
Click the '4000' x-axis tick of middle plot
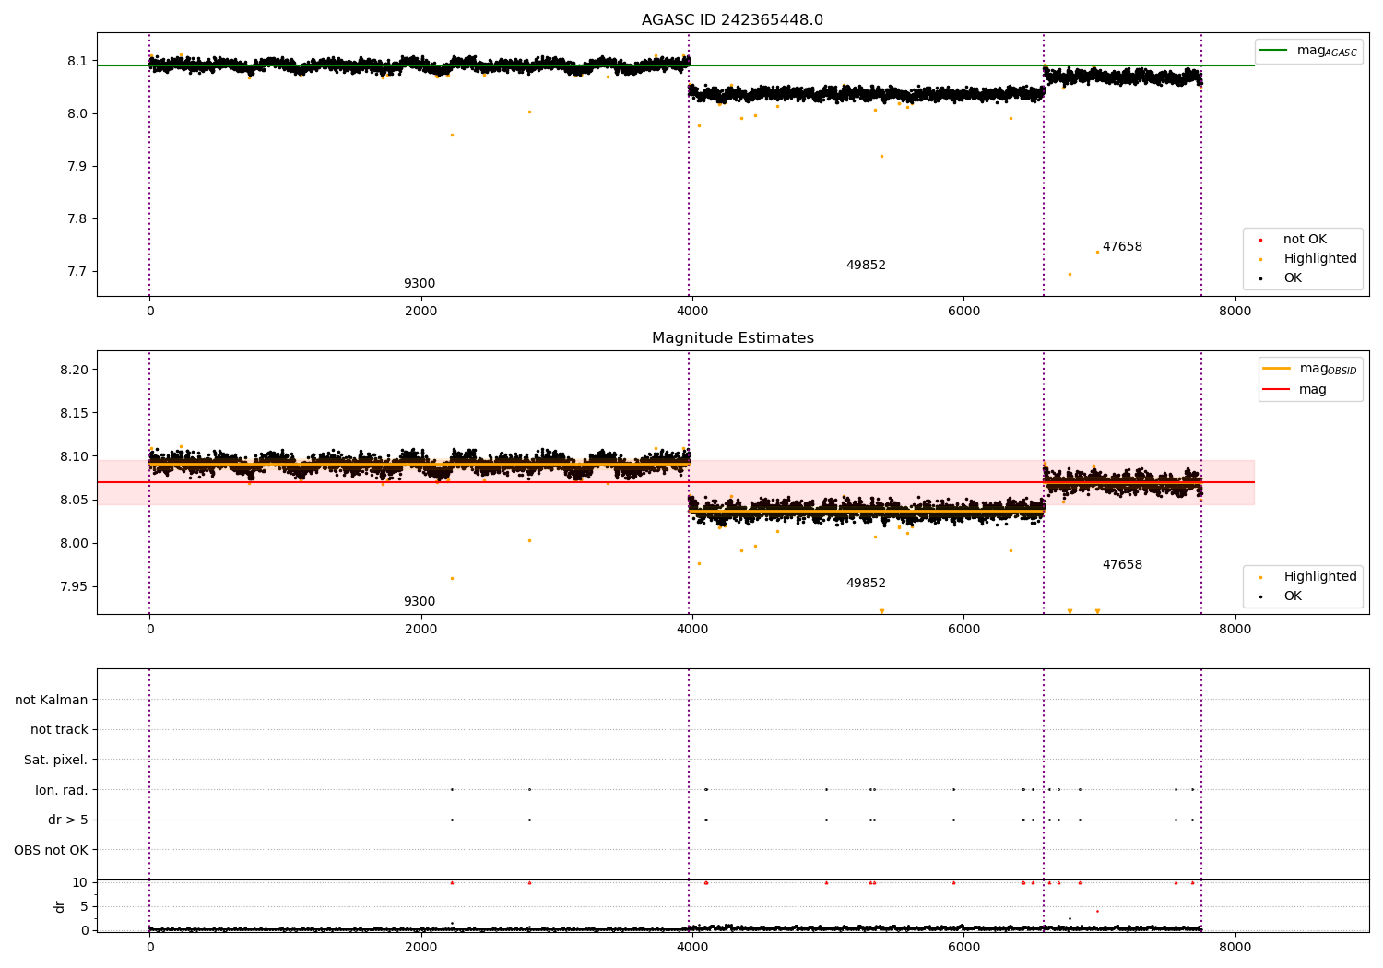692,629
